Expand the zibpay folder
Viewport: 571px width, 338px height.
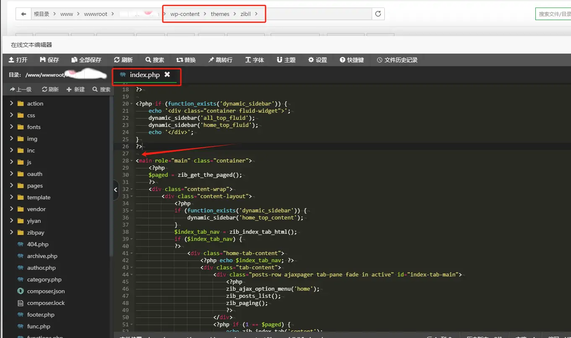click(x=36, y=232)
